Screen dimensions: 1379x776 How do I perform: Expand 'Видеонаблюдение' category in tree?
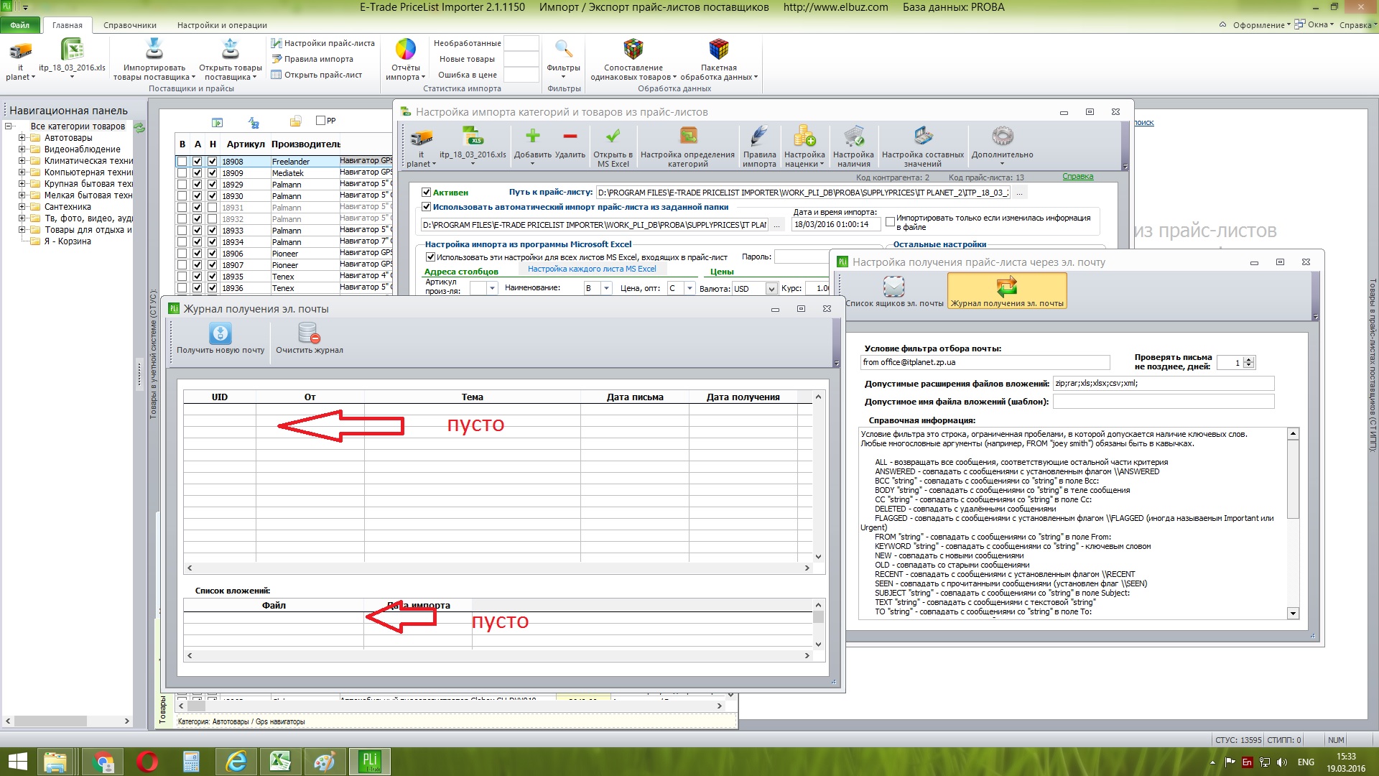(x=22, y=149)
